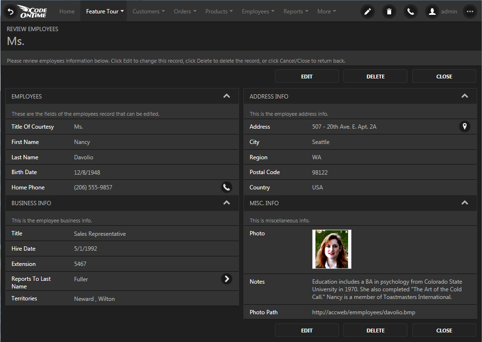Screen dimensions: 482x342
Task: Expand the Reports menu
Action: click(296, 11)
